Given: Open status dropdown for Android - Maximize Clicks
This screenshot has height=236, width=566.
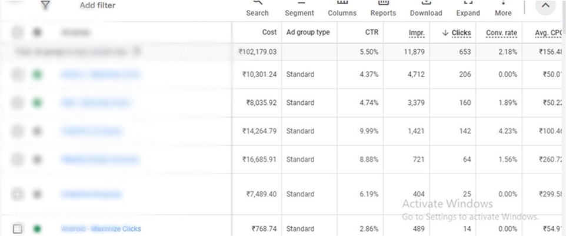Looking at the screenshot, I should click(x=38, y=229).
